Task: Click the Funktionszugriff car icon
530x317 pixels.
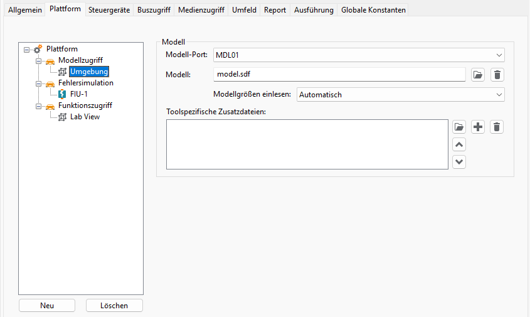Action: point(50,107)
